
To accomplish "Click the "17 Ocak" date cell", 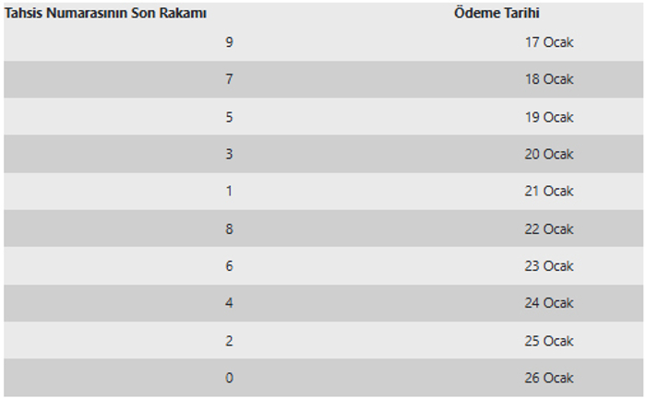I will click(x=549, y=42).
